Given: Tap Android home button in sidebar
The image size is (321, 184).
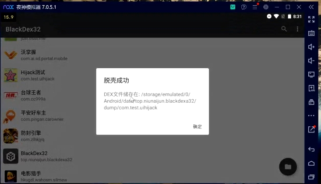Looking at the screenshot, I should (x=311, y=163).
